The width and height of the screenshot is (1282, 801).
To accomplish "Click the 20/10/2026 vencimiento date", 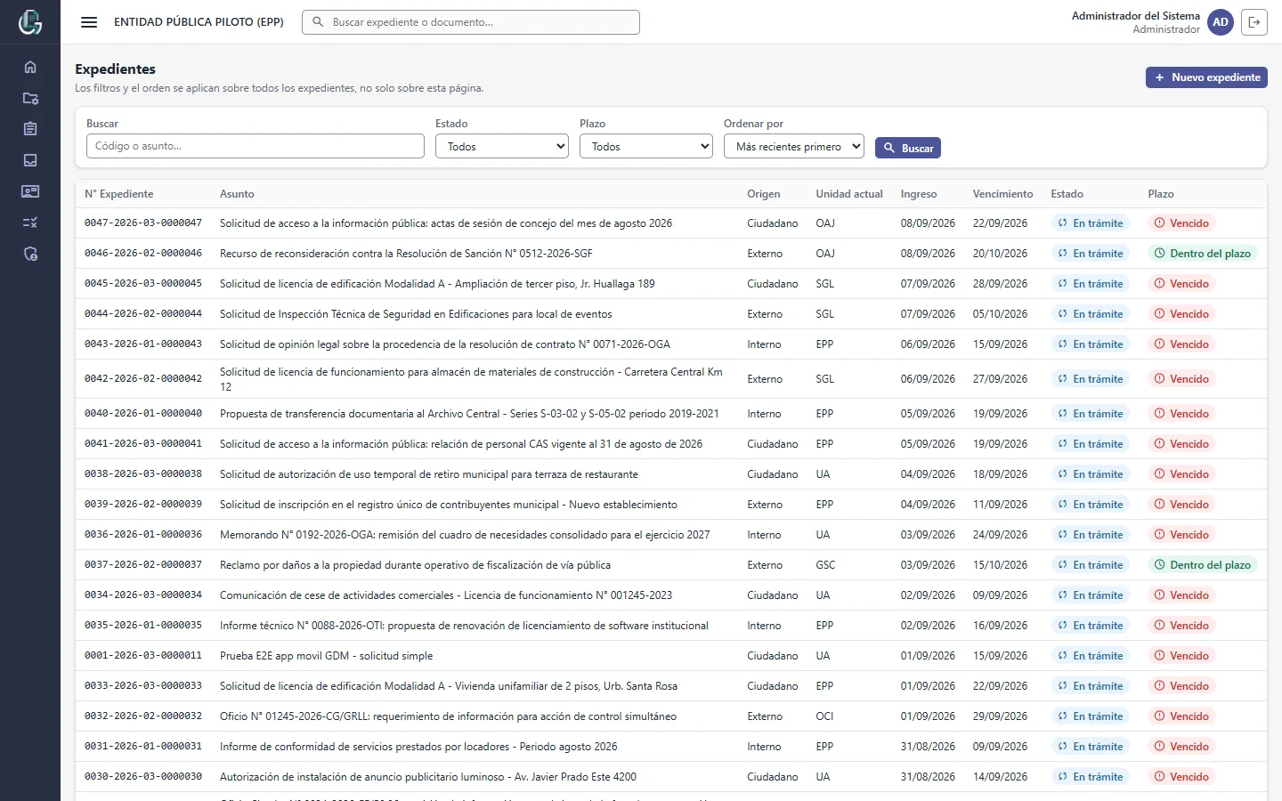I will click(1001, 254).
